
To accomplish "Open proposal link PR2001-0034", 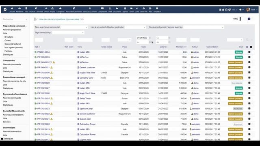I will coord(43,52).
